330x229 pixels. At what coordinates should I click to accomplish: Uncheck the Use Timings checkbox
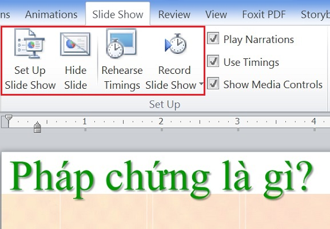(x=213, y=61)
